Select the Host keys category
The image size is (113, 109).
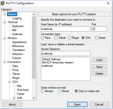click(23, 90)
